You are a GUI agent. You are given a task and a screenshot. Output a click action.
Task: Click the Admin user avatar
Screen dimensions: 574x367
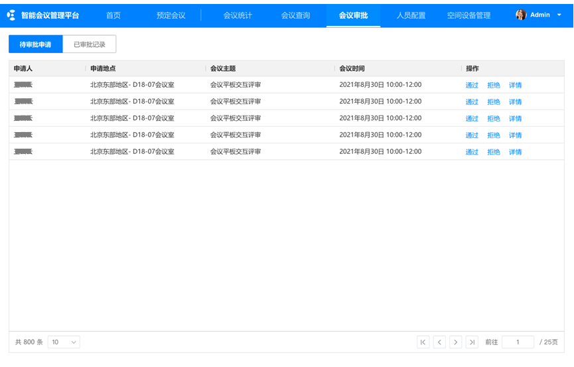pos(521,15)
